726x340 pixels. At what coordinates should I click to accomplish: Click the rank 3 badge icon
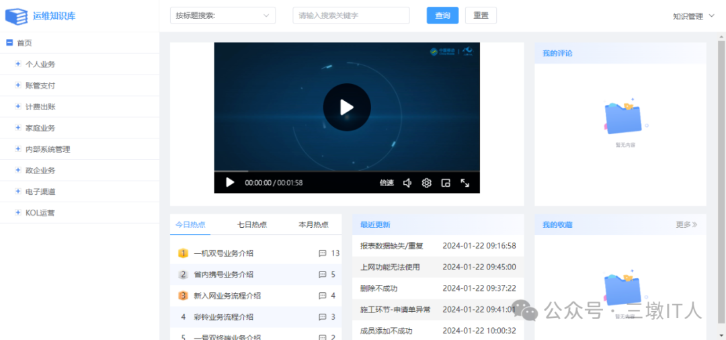click(184, 296)
